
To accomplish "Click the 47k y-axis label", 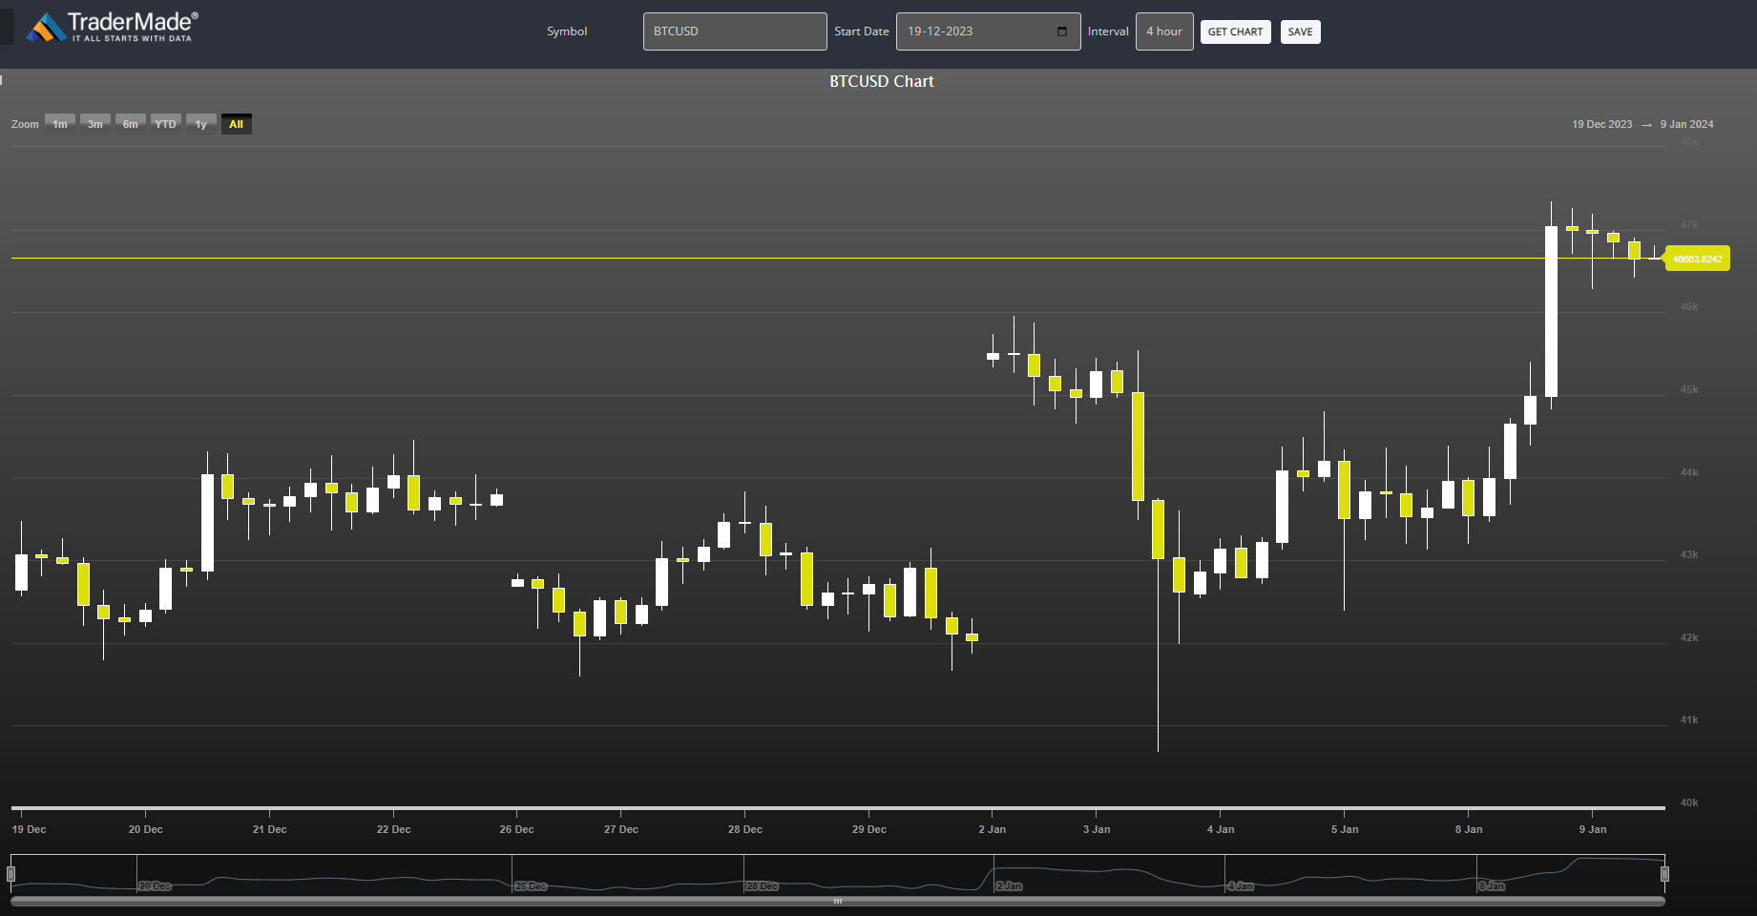I will 1689,224.
